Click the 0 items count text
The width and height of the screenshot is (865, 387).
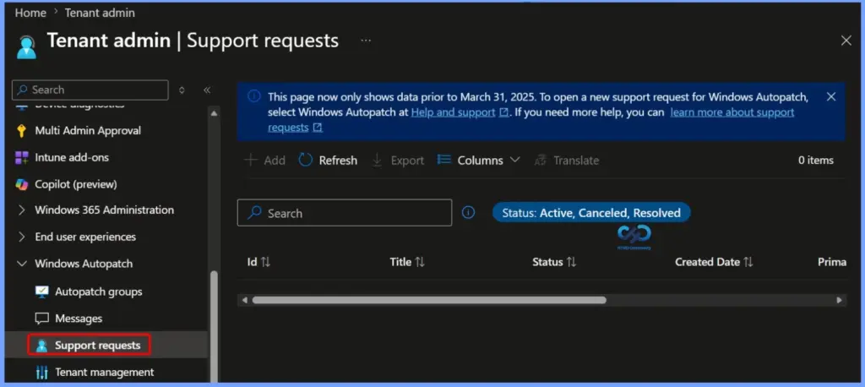tap(816, 160)
